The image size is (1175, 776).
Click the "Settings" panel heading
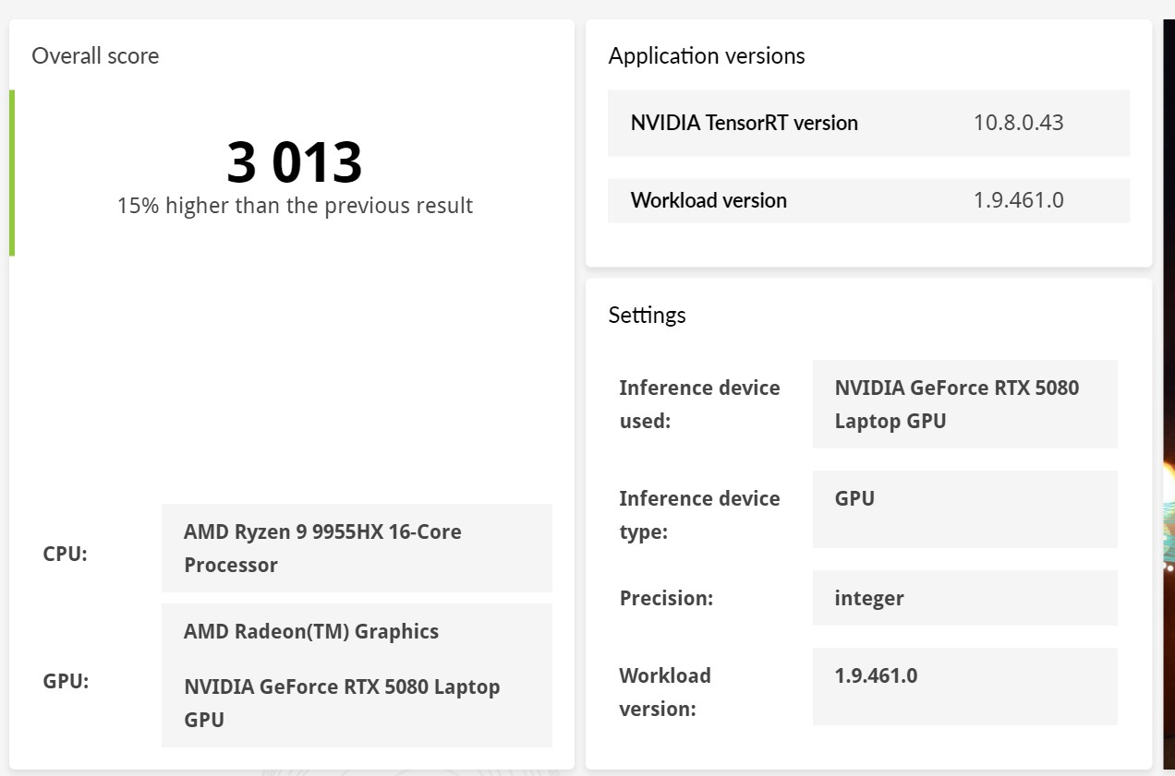[647, 316]
